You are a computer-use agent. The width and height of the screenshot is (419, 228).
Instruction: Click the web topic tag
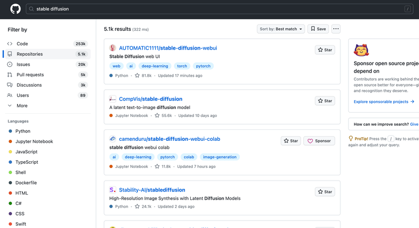pos(116,66)
